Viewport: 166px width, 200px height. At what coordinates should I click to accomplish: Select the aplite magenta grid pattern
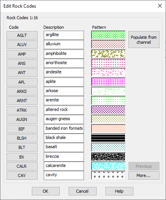(108, 82)
